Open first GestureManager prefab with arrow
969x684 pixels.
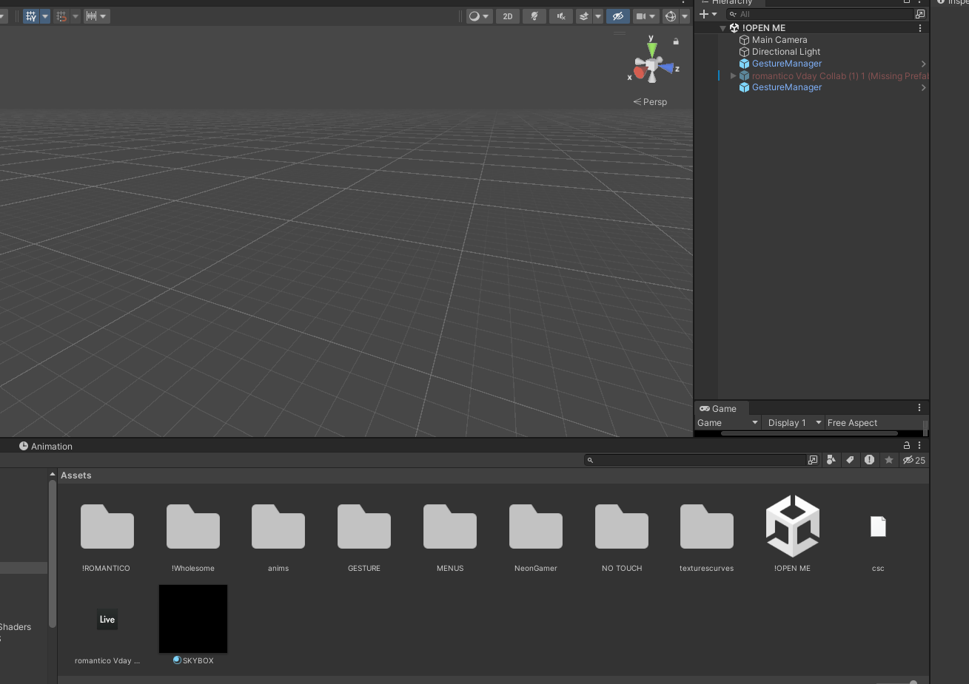(923, 64)
